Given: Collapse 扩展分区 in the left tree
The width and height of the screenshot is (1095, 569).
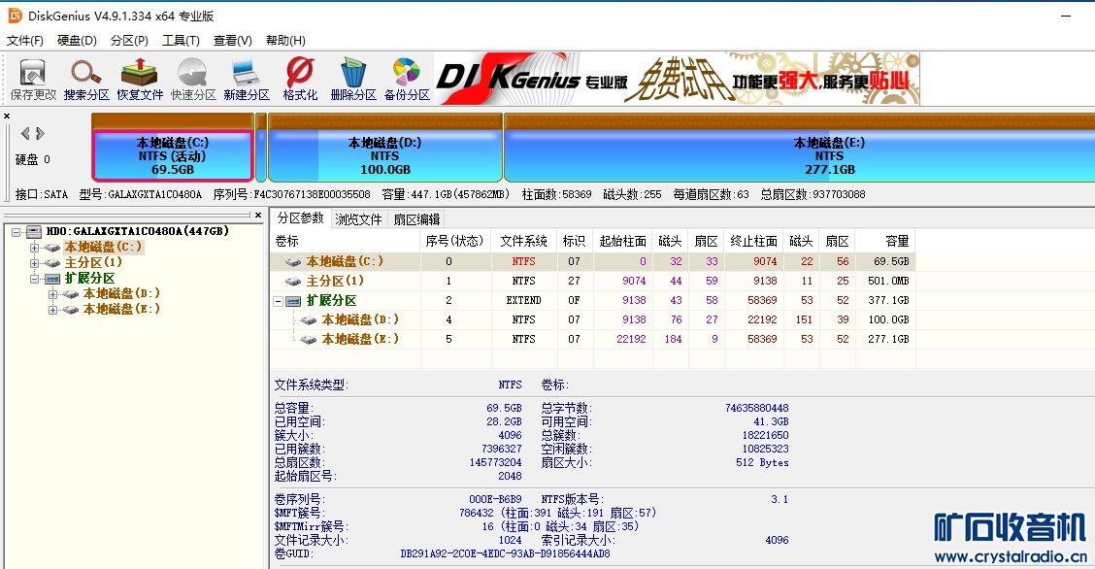Looking at the screenshot, I should [34, 279].
